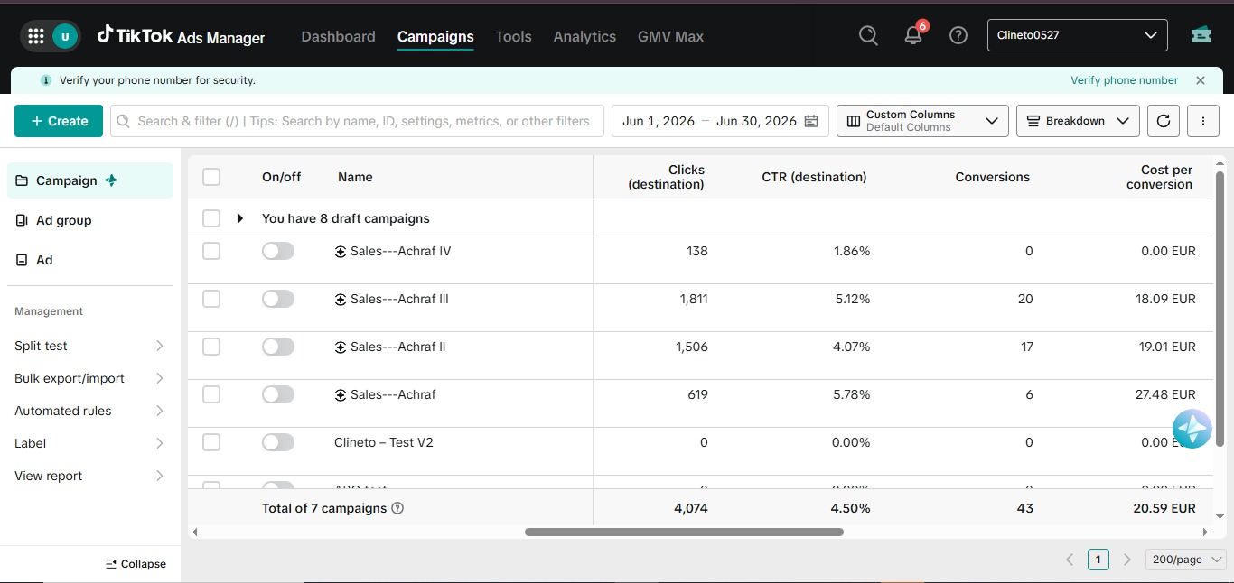Click the Create button

click(x=59, y=121)
